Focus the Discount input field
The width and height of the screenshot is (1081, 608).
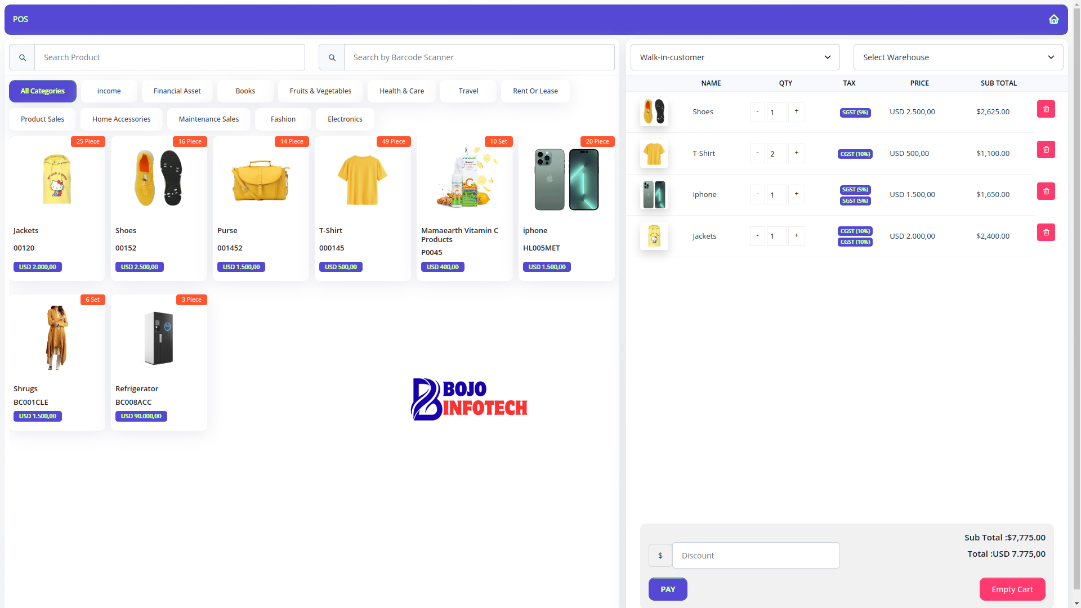point(756,556)
